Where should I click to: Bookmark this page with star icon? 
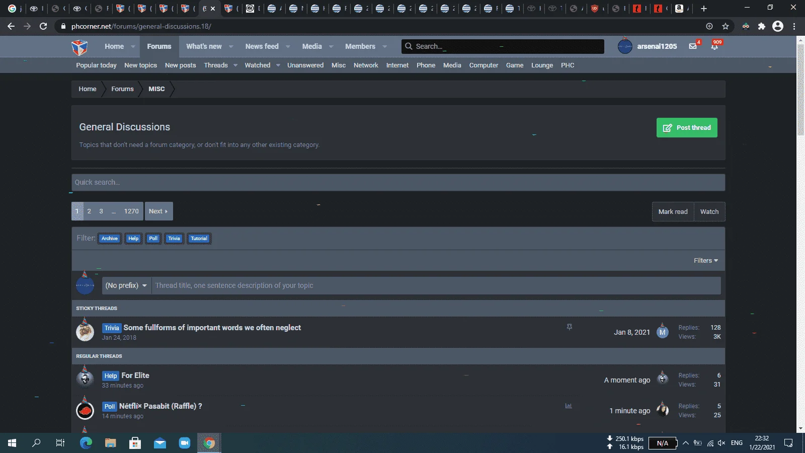pyautogui.click(x=726, y=26)
